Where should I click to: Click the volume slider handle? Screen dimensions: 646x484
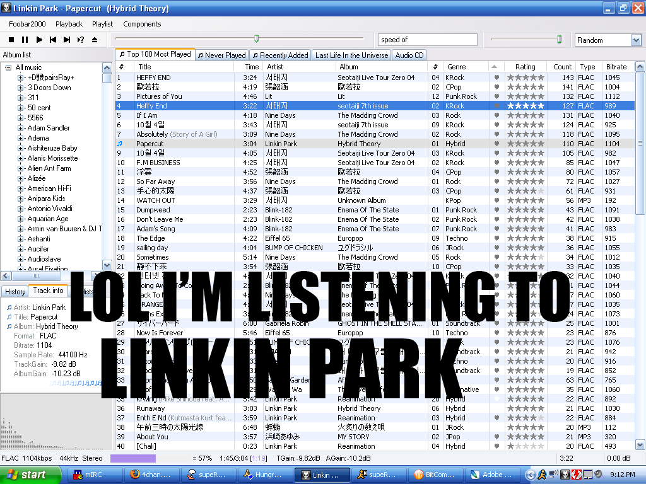click(559, 39)
